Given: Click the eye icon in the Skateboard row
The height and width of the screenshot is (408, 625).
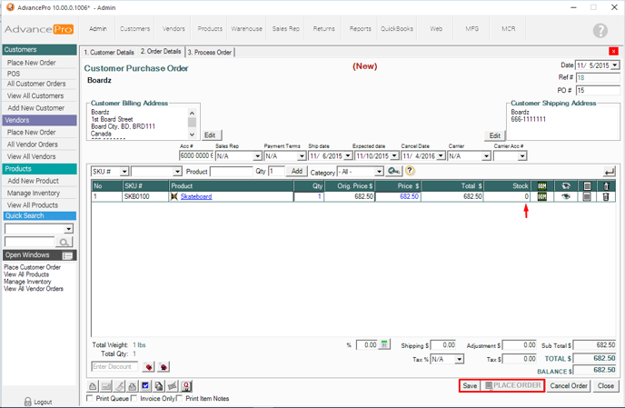Looking at the screenshot, I should click(565, 196).
